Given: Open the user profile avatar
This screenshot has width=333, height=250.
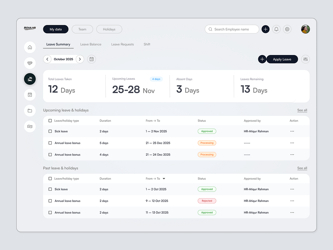Looking at the screenshot, I should pyautogui.click(x=305, y=29).
